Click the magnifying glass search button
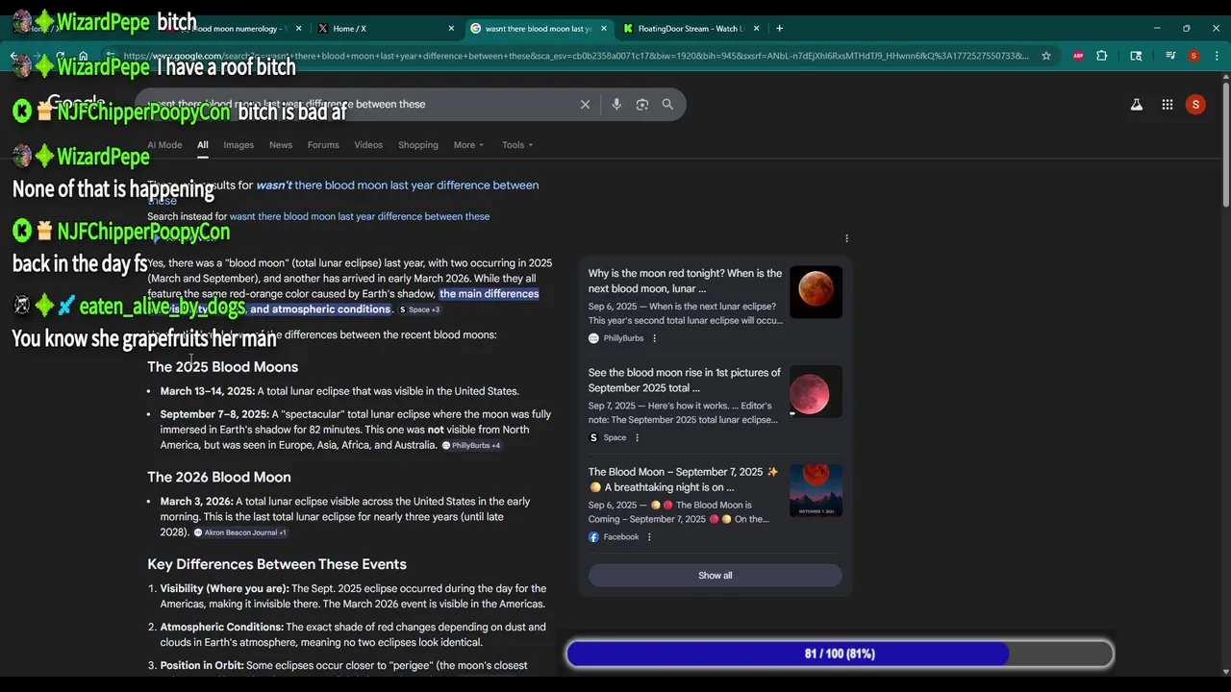This screenshot has width=1231, height=692. (x=667, y=104)
